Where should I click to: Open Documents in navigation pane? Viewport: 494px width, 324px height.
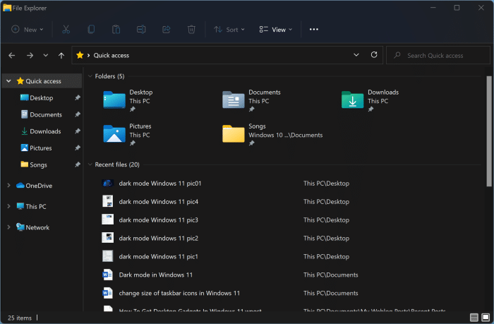pos(46,114)
